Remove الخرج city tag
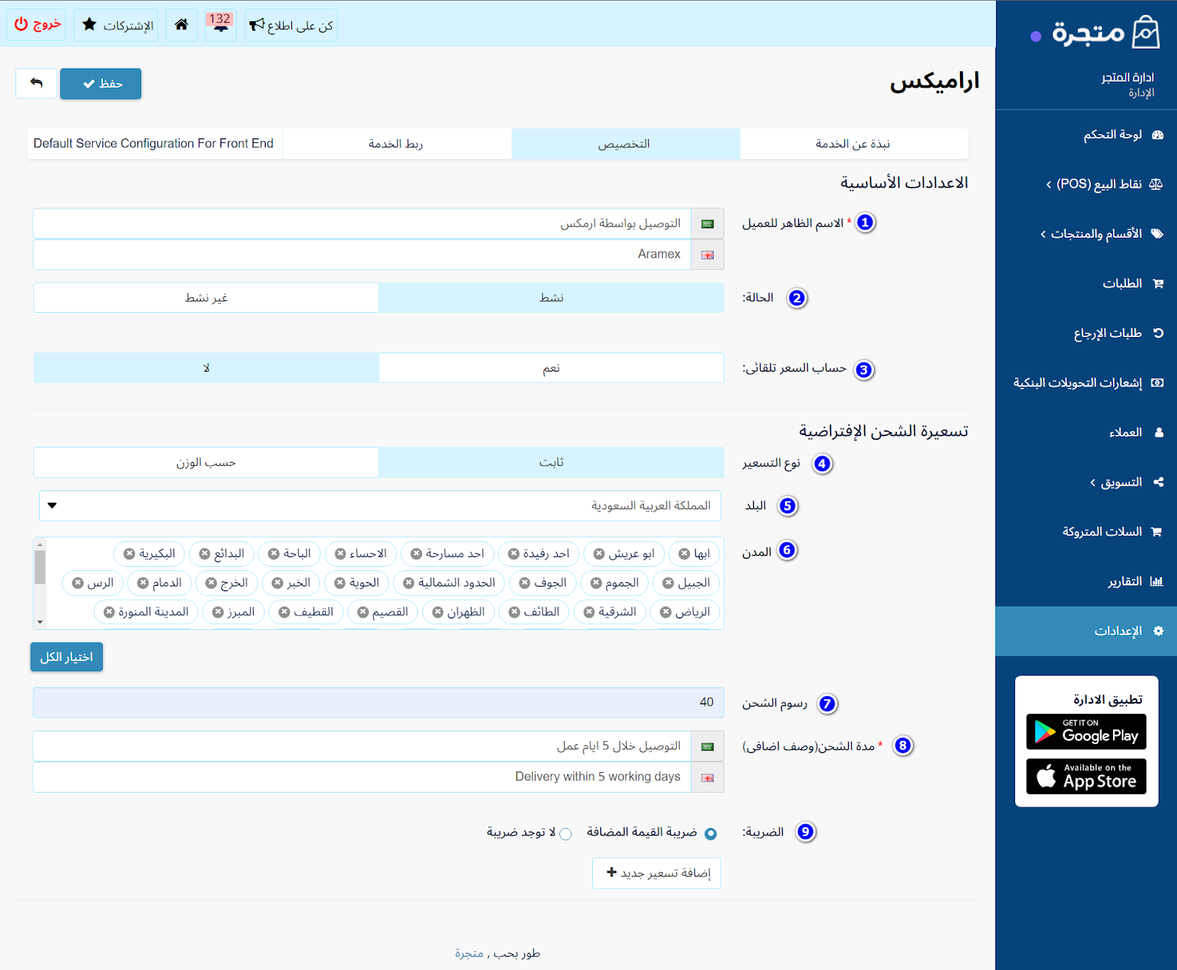 click(x=211, y=583)
